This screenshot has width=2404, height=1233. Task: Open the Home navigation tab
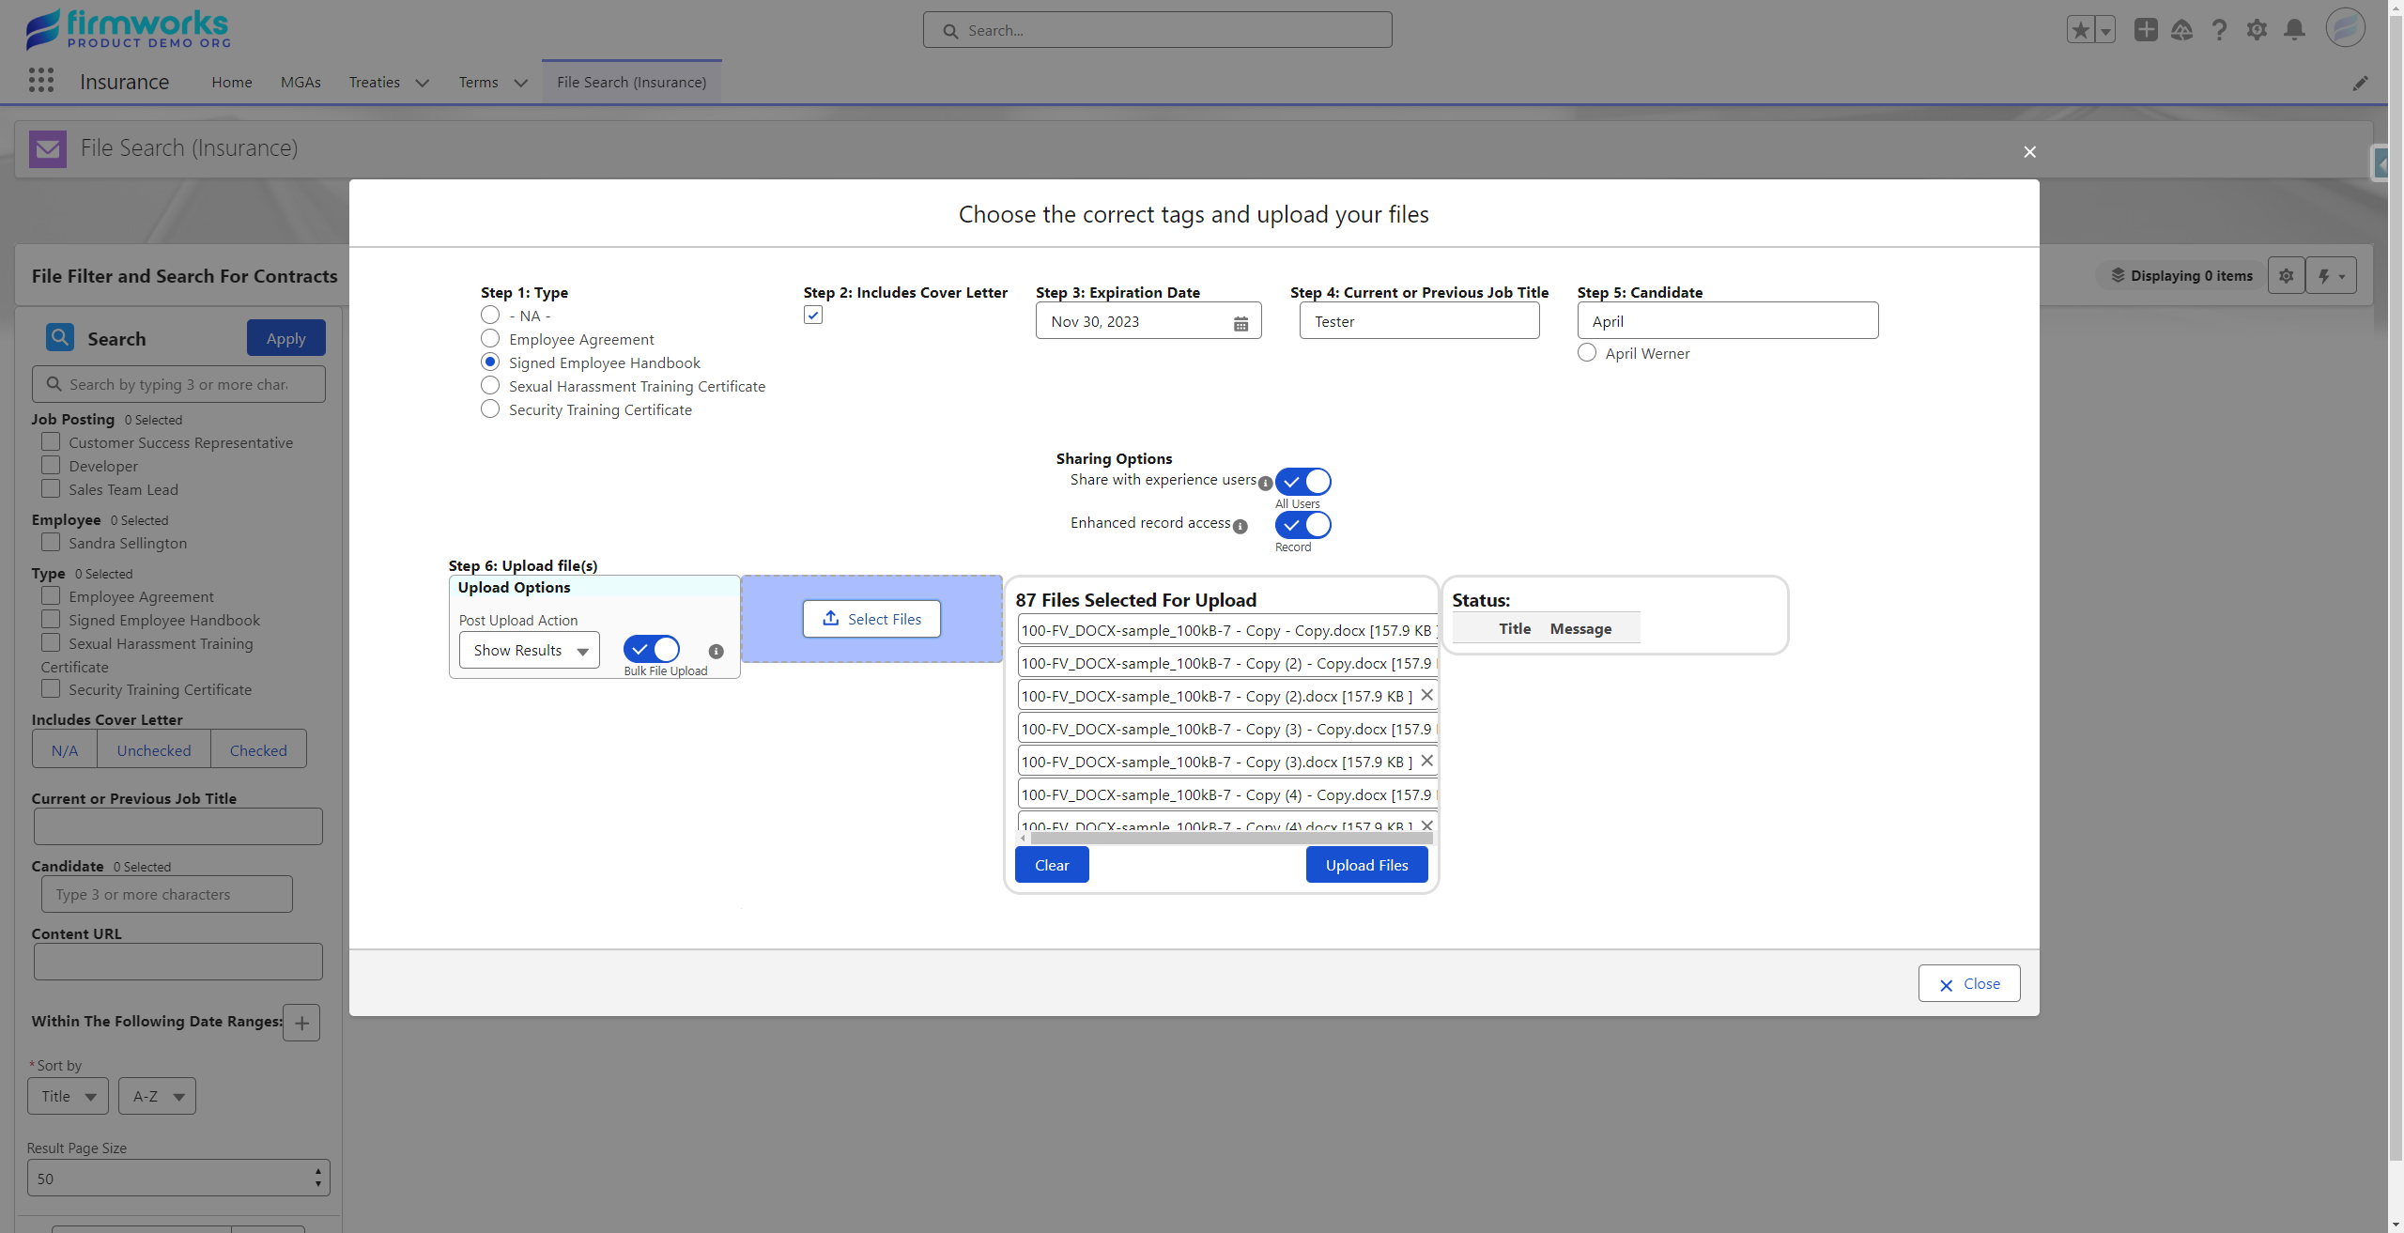[x=232, y=83]
